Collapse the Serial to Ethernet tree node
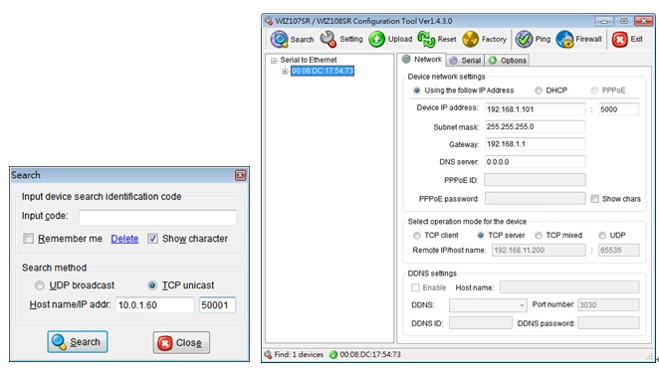This screenshot has height=368, width=659. tap(274, 61)
